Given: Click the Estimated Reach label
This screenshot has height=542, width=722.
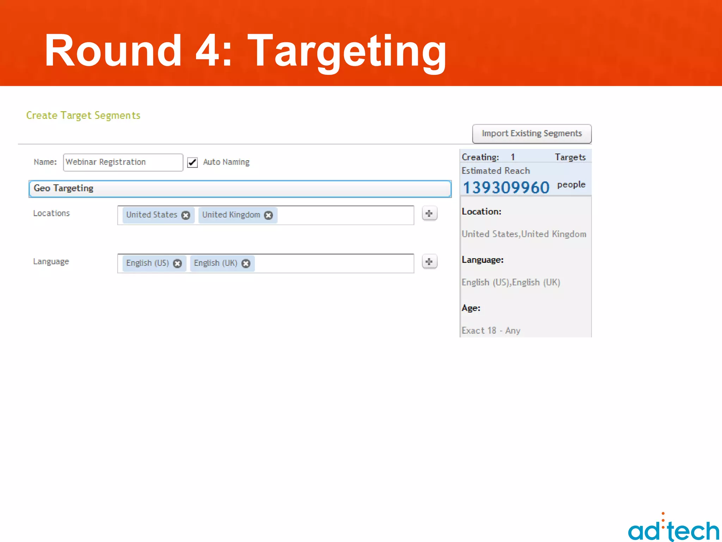Looking at the screenshot, I should (x=496, y=171).
